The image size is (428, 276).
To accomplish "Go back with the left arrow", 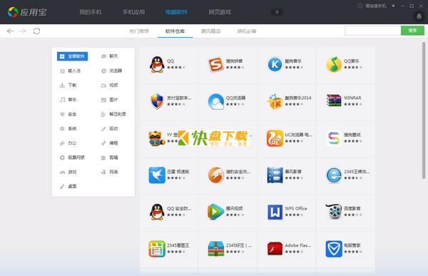I will click(11, 31).
